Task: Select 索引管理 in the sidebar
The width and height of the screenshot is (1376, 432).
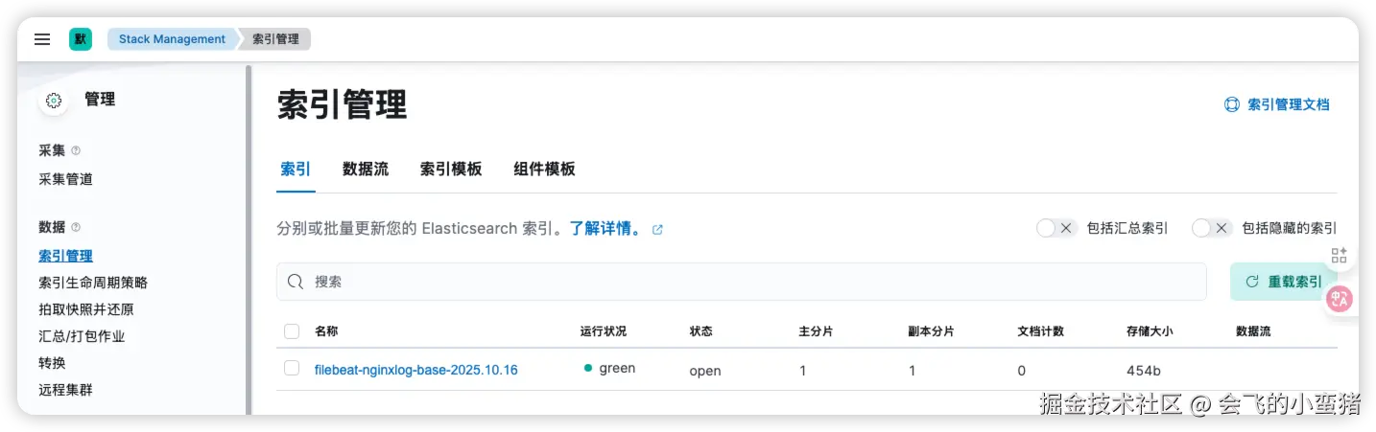Action: tap(65, 256)
